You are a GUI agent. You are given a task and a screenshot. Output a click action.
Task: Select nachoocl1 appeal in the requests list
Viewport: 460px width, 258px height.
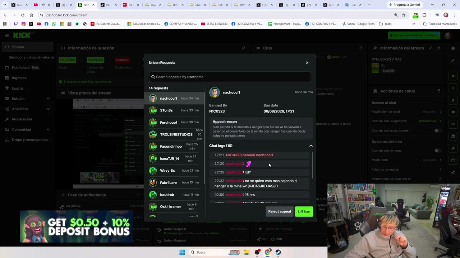coord(174,98)
